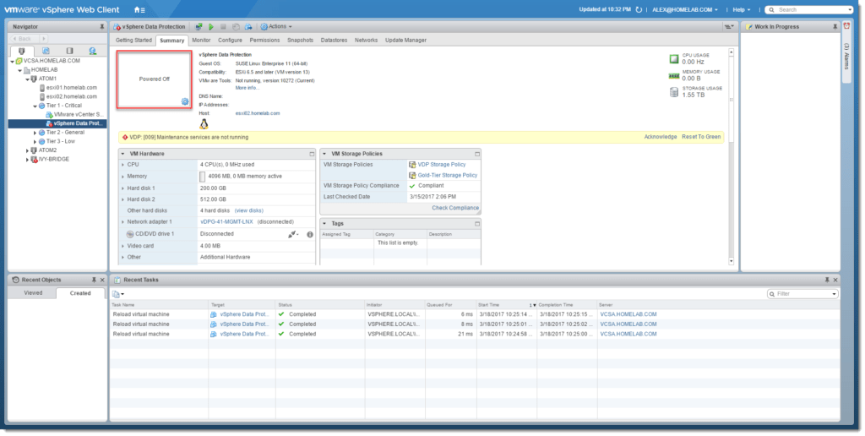This screenshot has height=436, width=865.
Task: Switch to the Configure tab
Action: [230, 41]
